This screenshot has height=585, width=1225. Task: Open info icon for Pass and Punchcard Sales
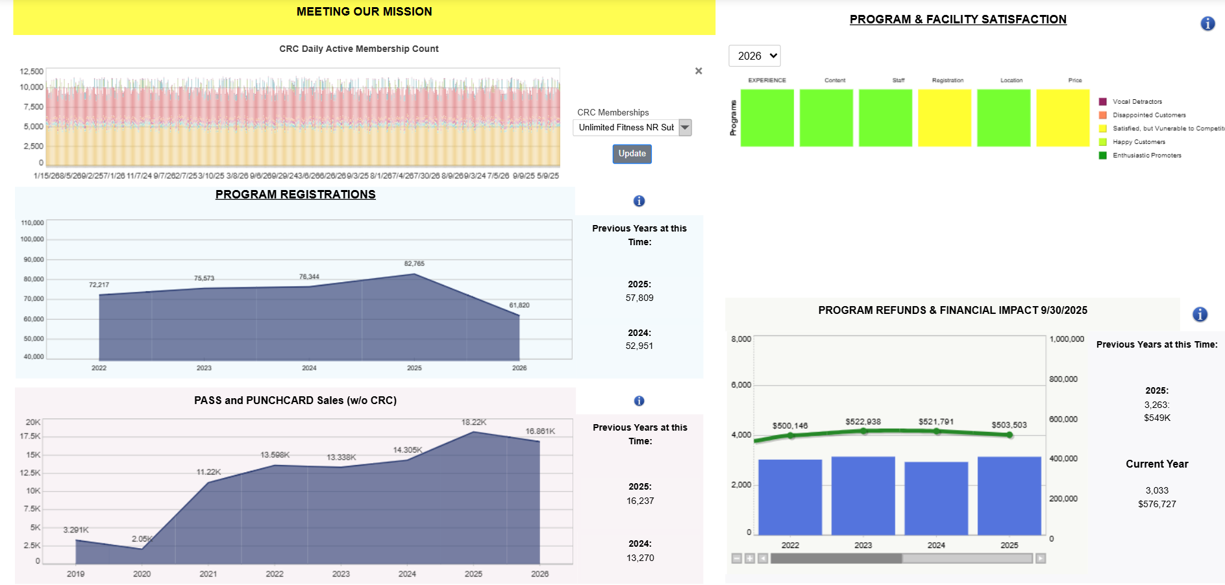click(639, 401)
